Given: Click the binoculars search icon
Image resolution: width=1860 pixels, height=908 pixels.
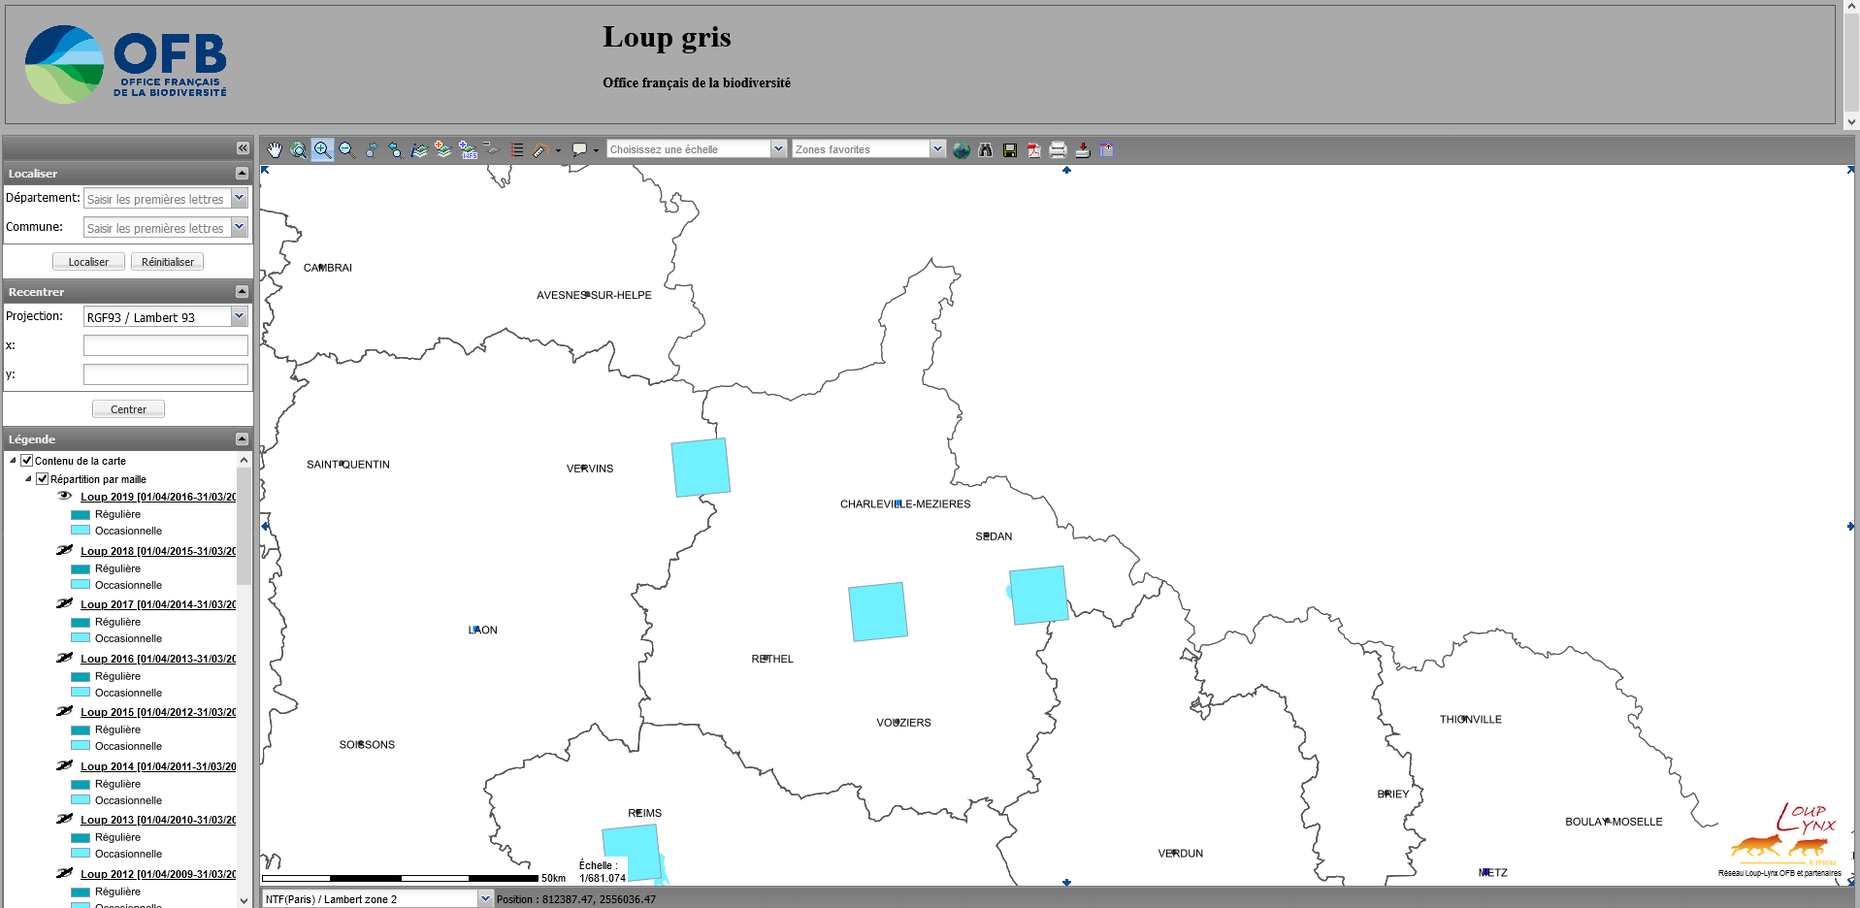Looking at the screenshot, I should point(986,149).
